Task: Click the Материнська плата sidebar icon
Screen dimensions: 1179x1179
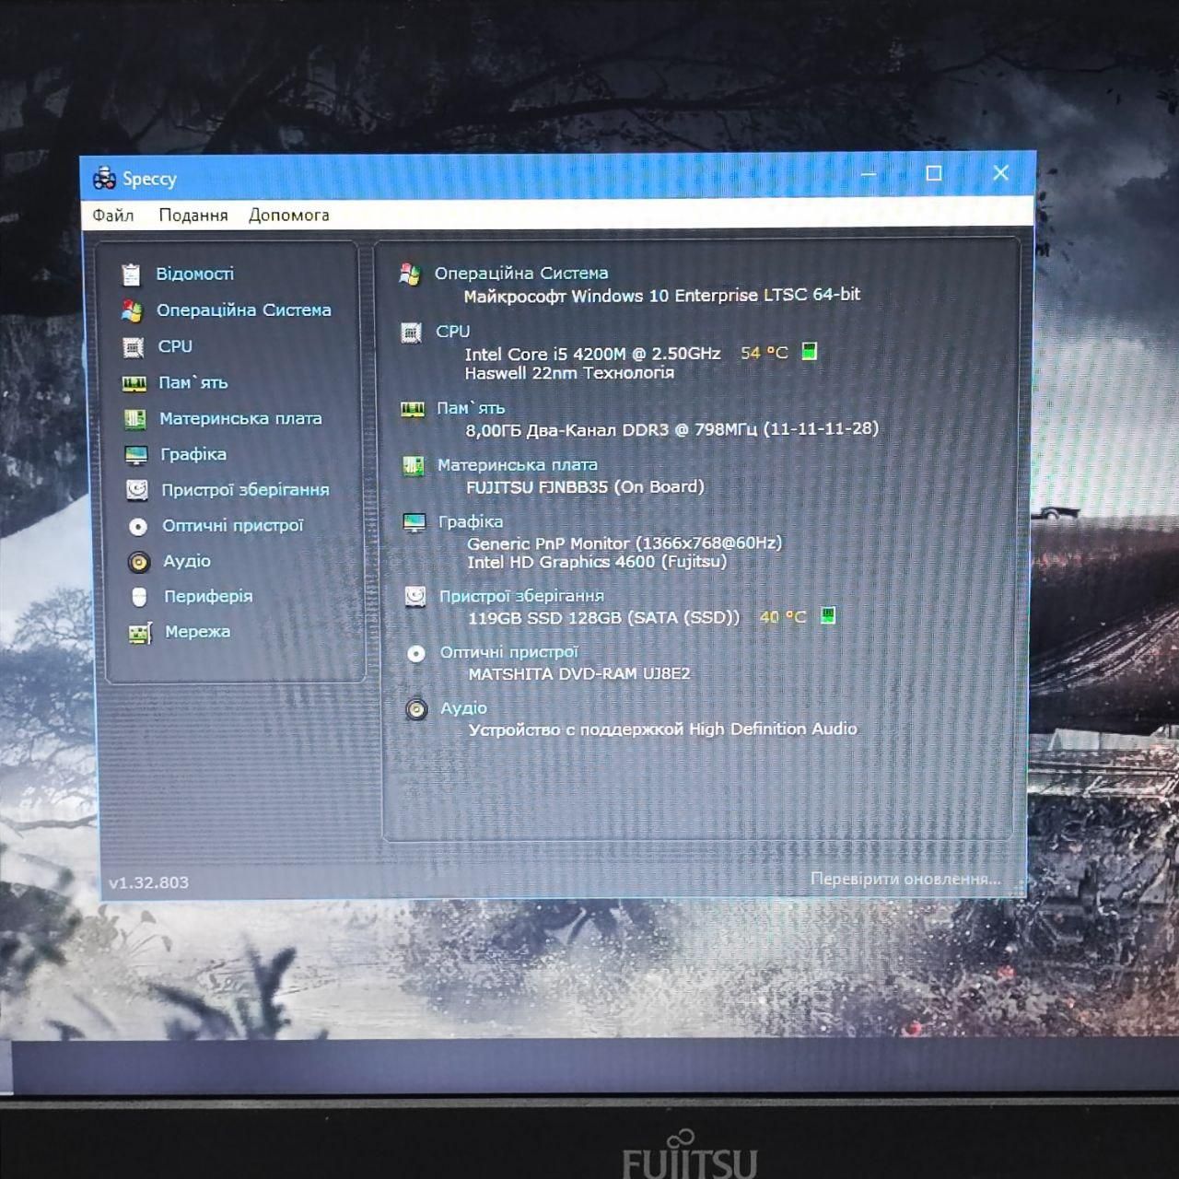Action: (135, 419)
